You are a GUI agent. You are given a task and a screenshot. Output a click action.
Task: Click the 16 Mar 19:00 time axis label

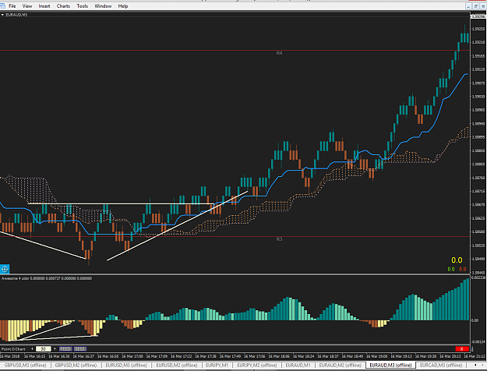click(x=376, y=356)
